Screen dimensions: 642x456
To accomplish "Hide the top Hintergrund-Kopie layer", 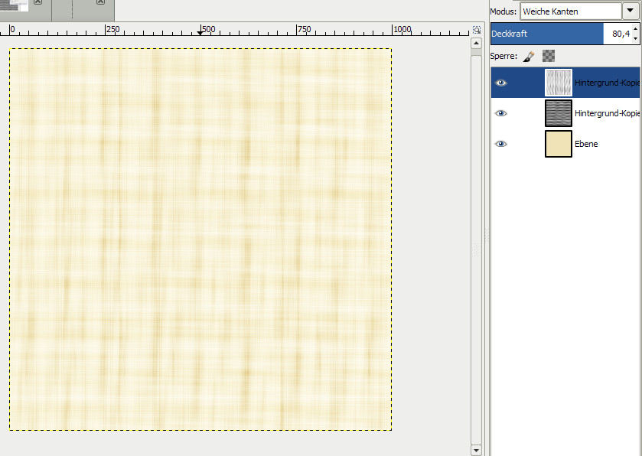I will pyautogui.click(x=501, y=83).
